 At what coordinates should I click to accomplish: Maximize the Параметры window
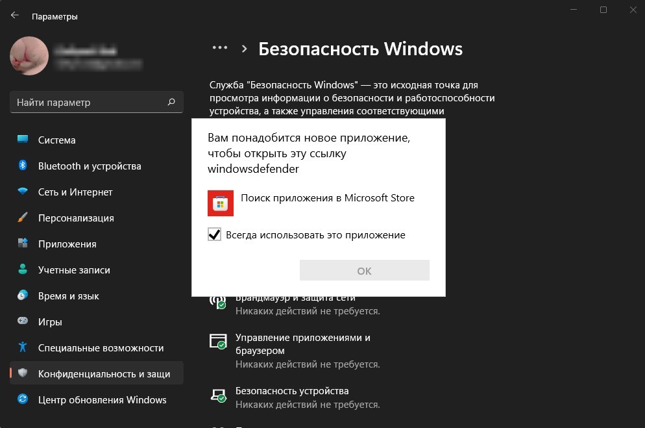(x=603, y=10)
